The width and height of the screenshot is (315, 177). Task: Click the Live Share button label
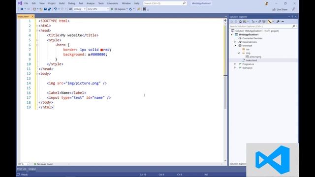point(282,9)
